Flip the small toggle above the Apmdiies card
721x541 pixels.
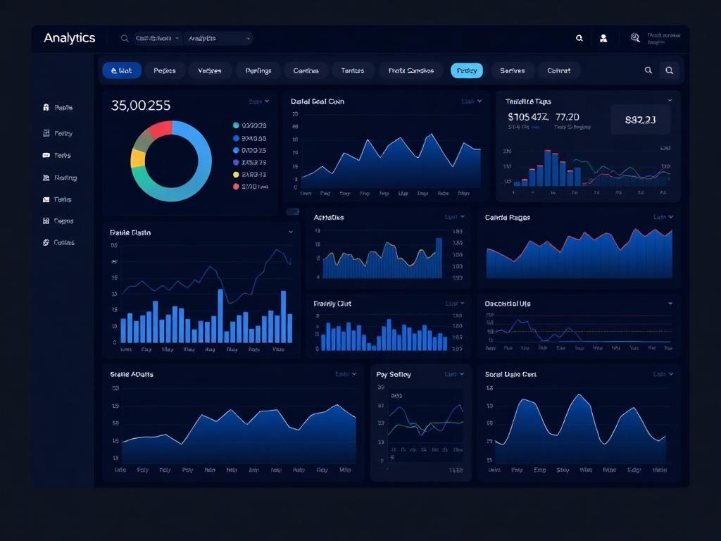point(292,211)
